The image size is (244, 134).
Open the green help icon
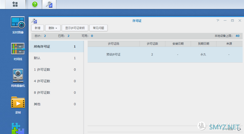click(35, 4)
